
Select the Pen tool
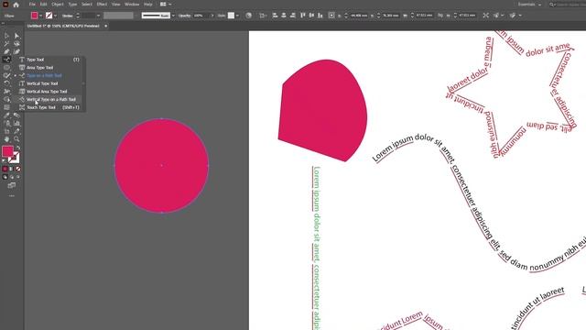point(6,51)
